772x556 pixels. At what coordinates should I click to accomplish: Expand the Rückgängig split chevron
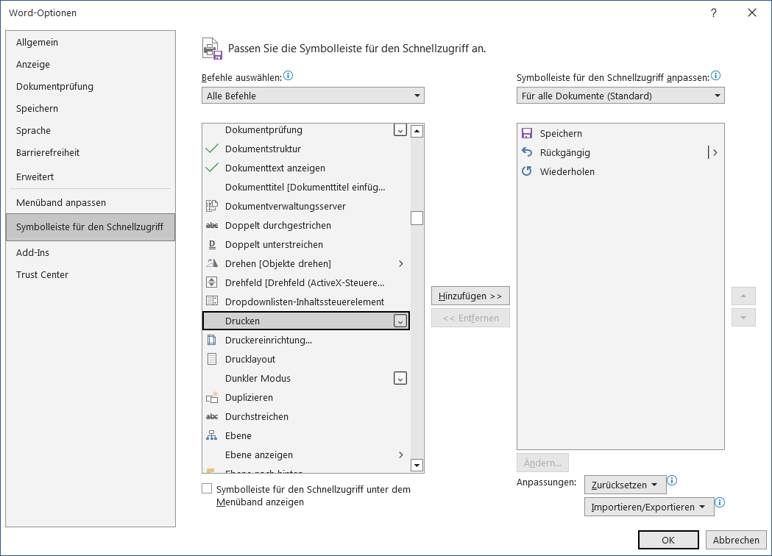(715, 152)
